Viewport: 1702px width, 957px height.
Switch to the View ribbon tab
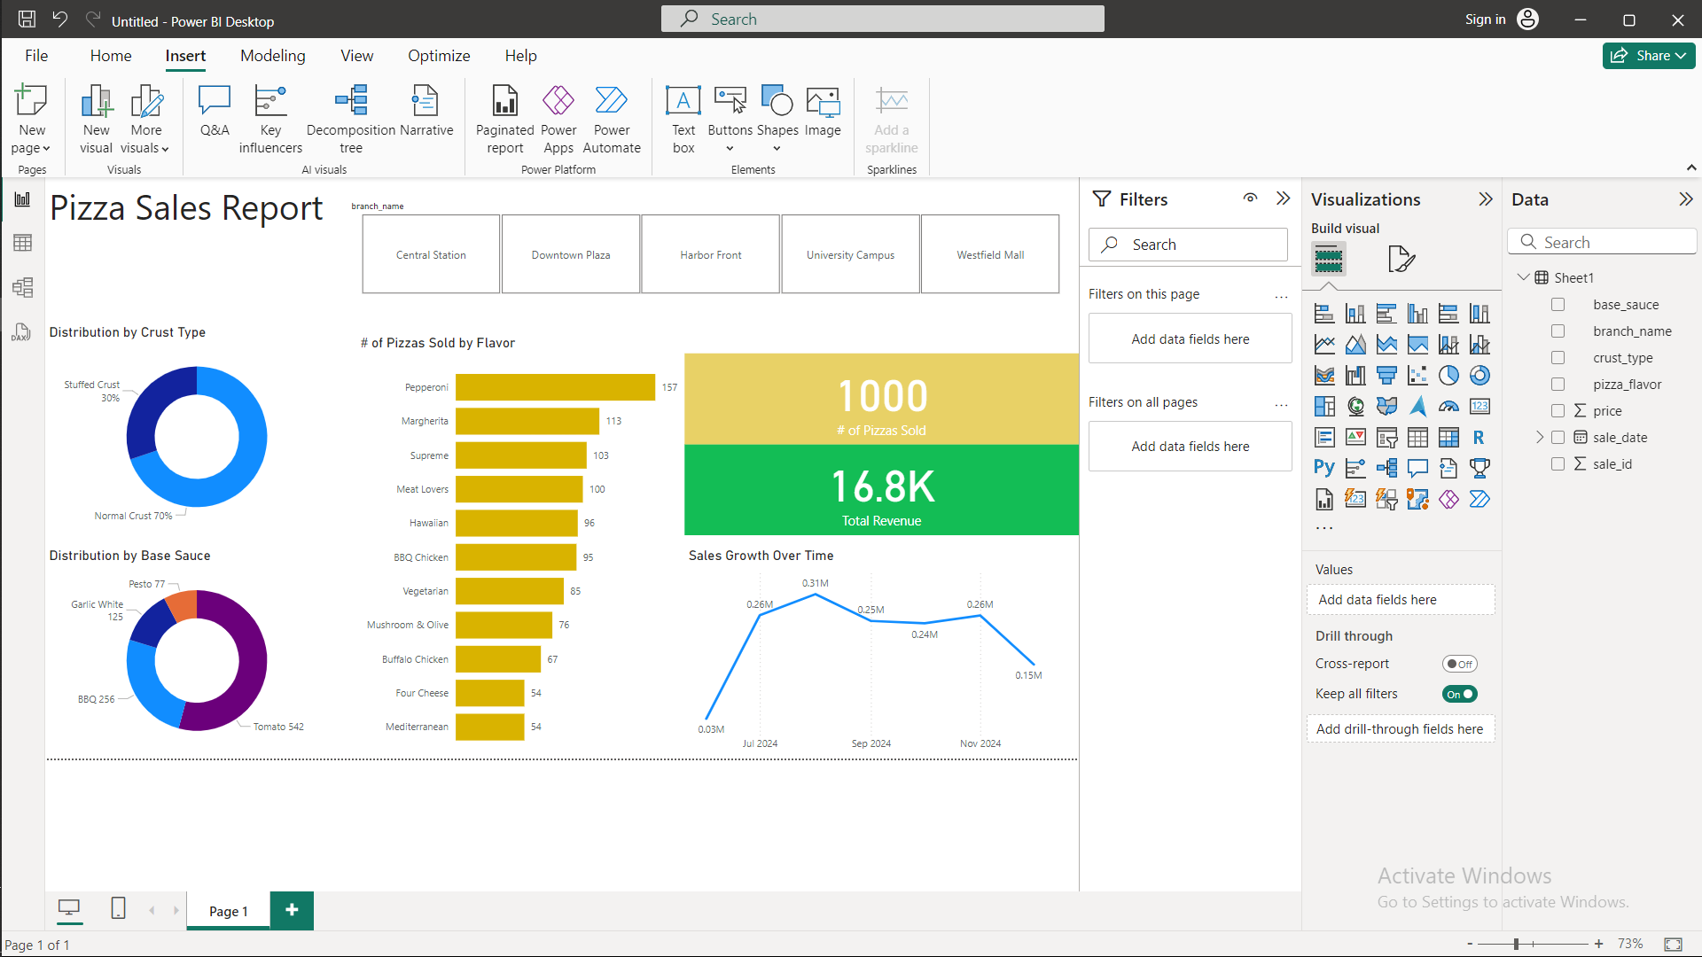356,56
